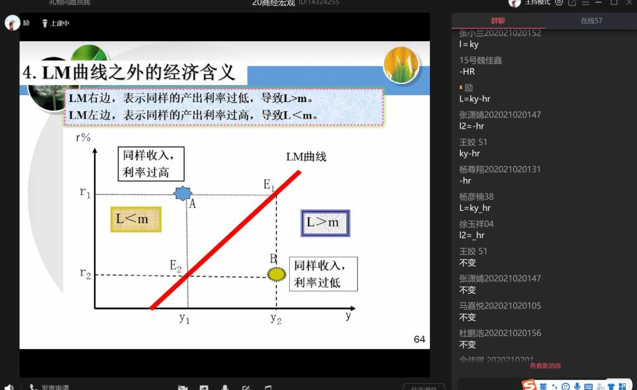Screen dimensions: 637x390
Task: Click the 上课中 status label
Action: 60,24
